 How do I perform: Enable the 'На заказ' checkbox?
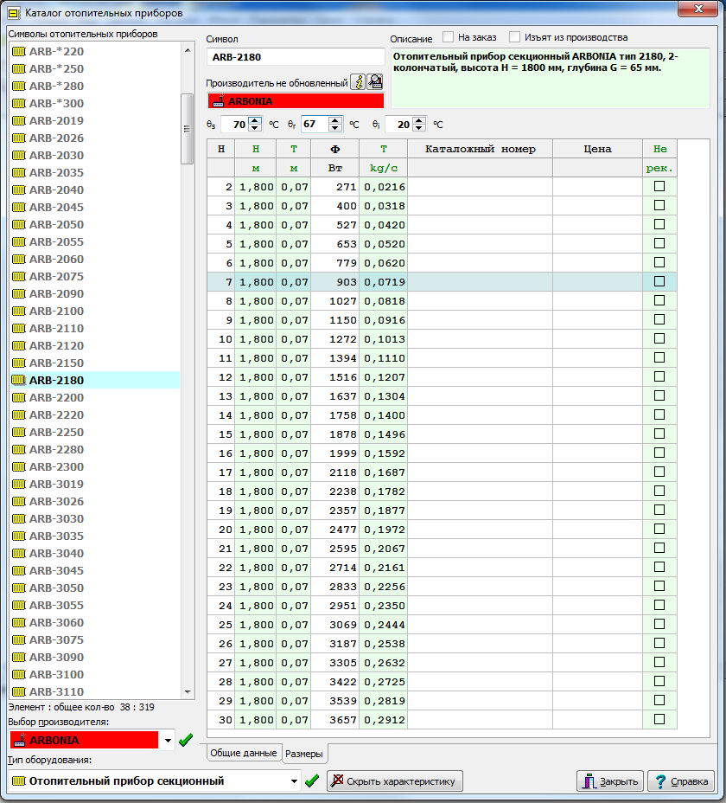click(x=449, y=37)
